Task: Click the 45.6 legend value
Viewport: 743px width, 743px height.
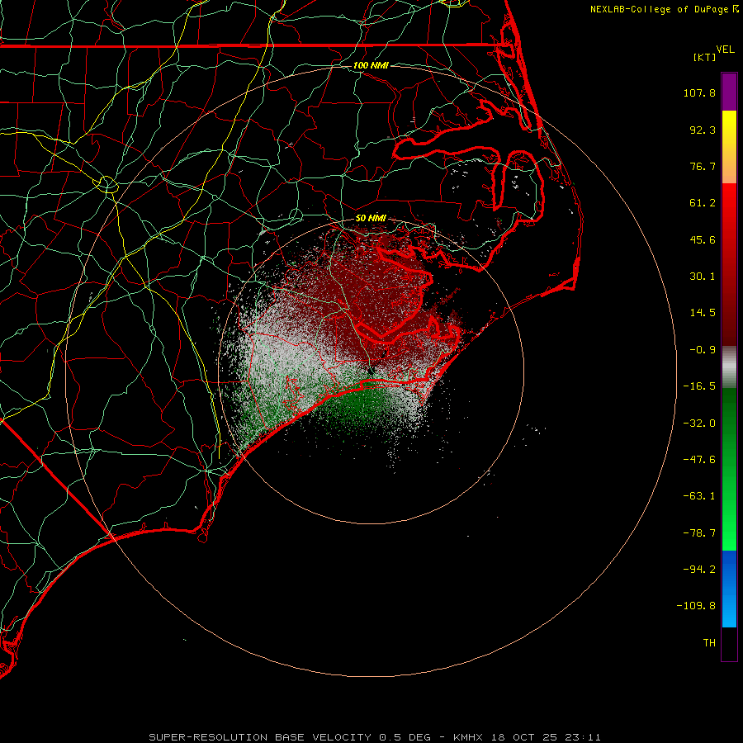Action: click(x=703, y=239)
